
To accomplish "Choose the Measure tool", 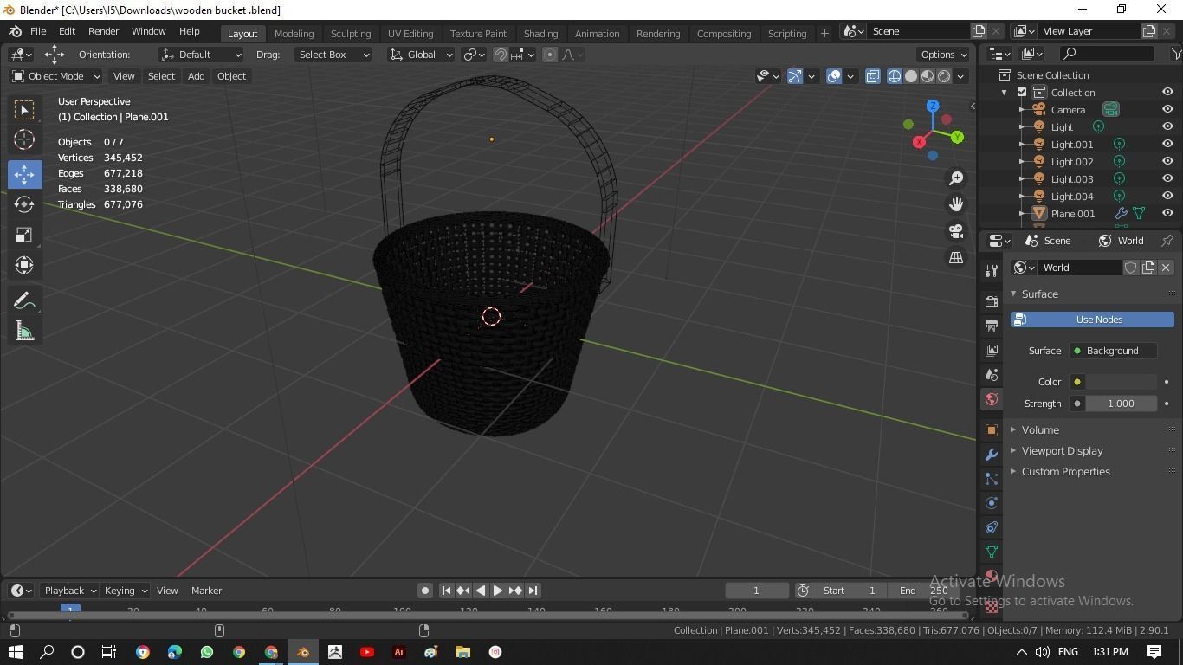I will [x=24, y=331].
